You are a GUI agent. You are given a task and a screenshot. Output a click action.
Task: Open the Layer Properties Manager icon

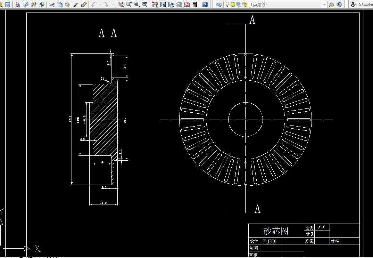tap(219, 4)
